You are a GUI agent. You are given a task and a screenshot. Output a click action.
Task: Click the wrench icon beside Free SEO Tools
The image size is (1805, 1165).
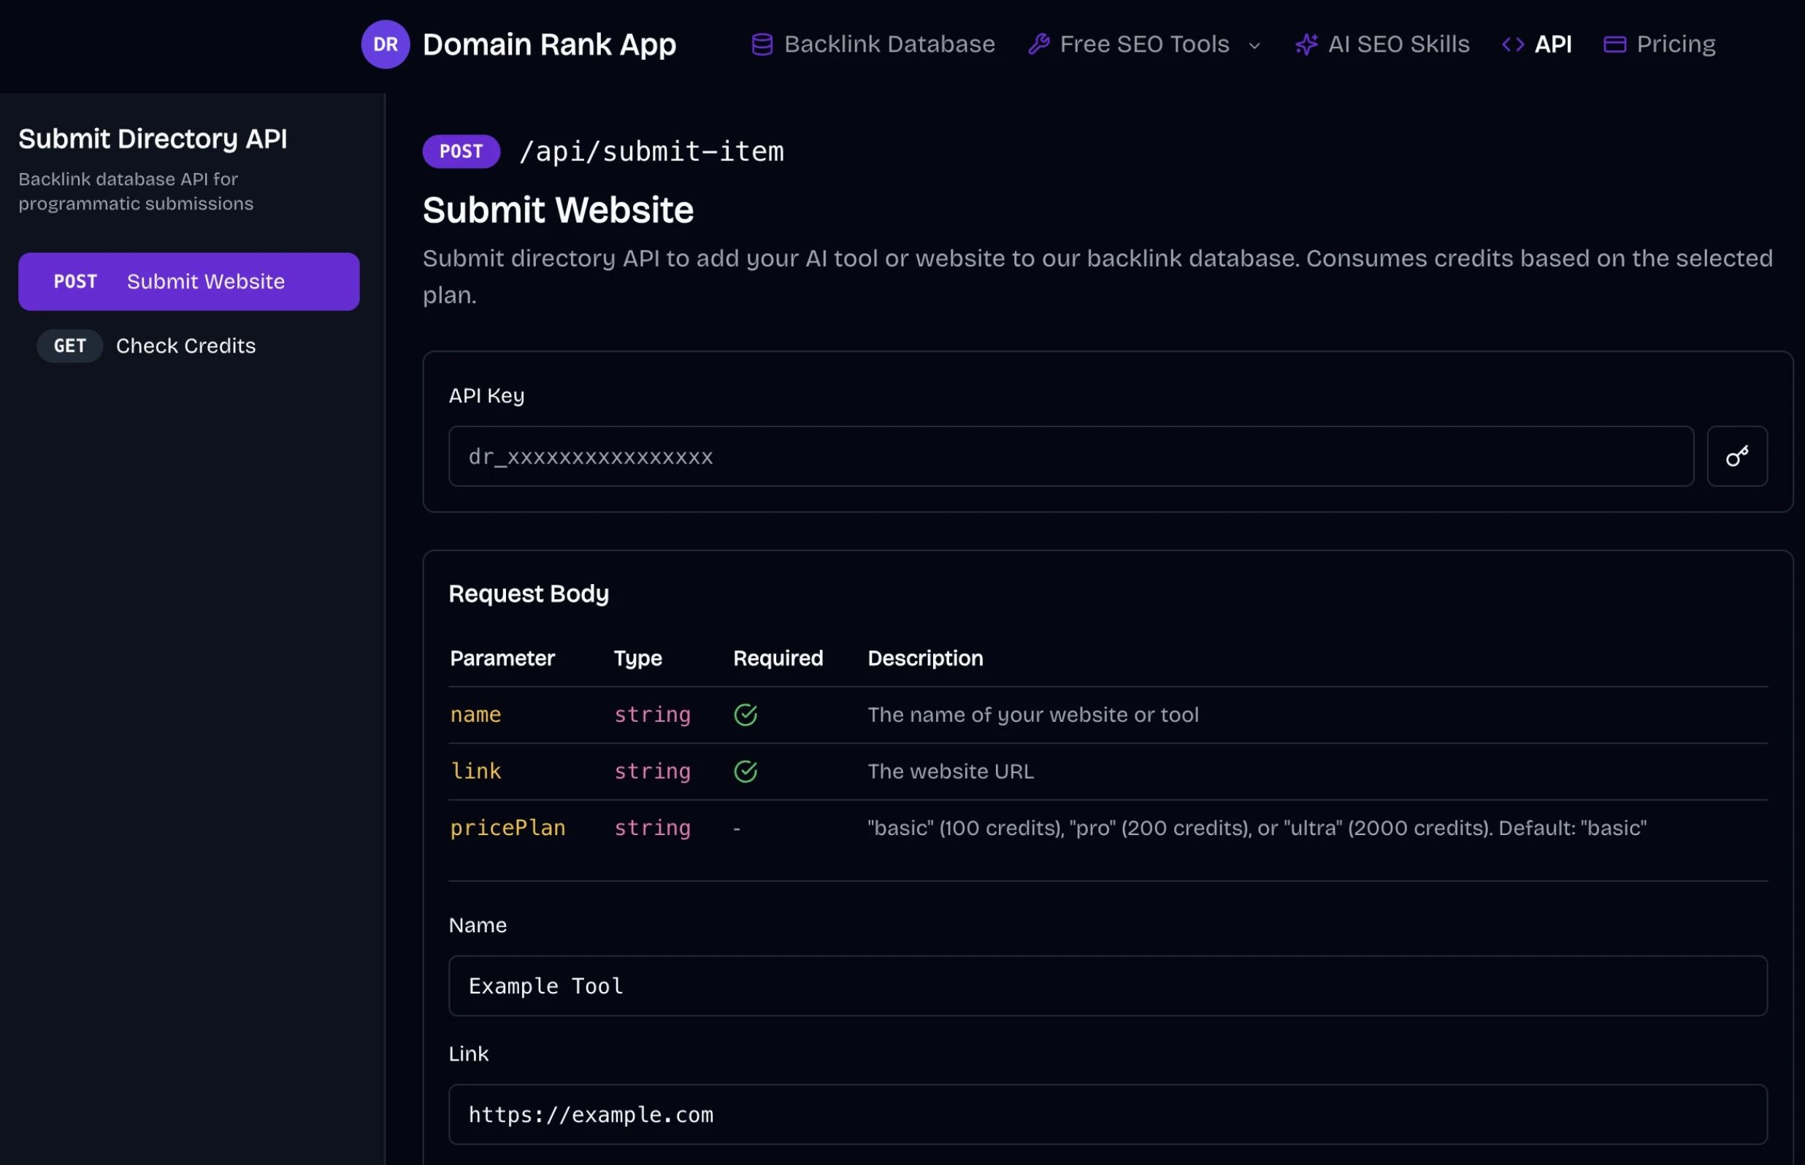(1038, 45)
